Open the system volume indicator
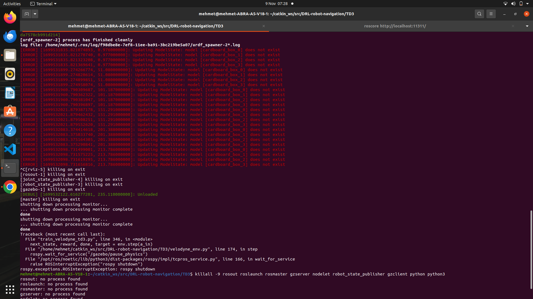533x299 pixels. 513,4
